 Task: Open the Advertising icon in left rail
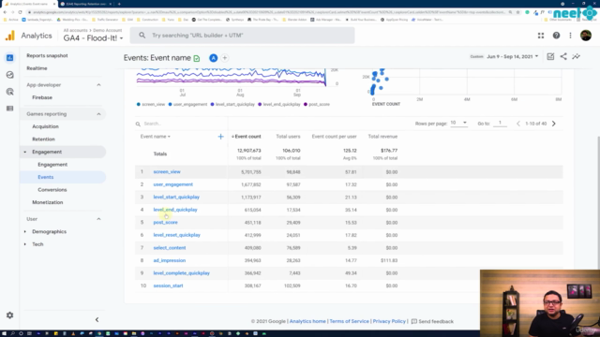10,92
